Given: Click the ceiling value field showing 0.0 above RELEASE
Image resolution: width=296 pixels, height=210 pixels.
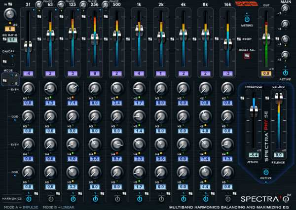Looking at the screenshot, I should click(x=279, y=155).
